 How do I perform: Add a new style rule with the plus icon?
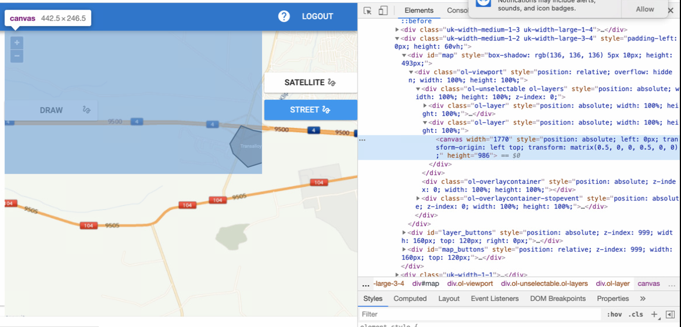click(654, 314)
